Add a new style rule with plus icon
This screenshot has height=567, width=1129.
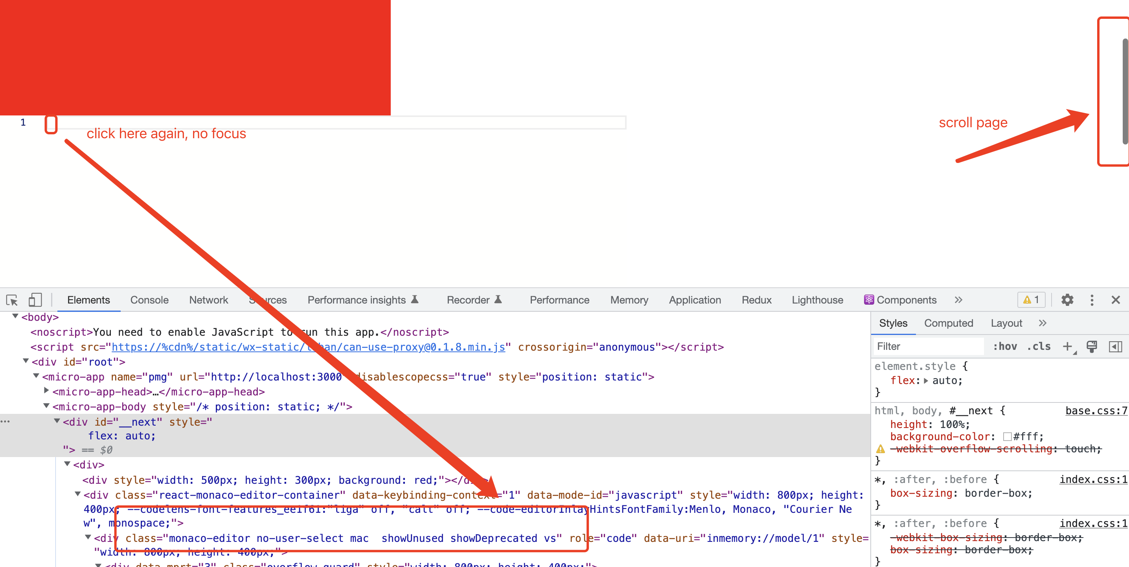click(1067, 346)
